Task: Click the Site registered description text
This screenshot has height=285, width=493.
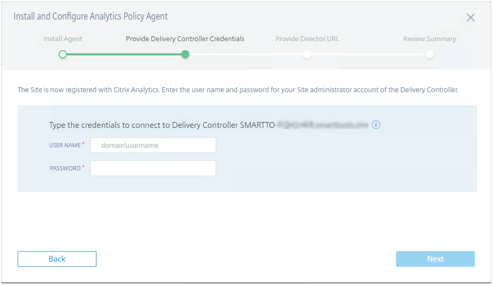Action: point(238,89)
